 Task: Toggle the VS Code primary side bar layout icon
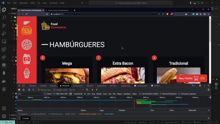pos(191,3)
